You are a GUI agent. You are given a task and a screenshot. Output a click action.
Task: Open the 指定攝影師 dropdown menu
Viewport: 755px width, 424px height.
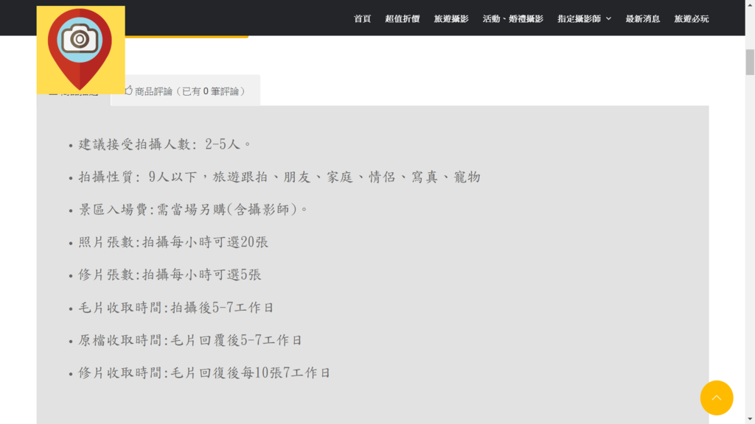point(579,19)
